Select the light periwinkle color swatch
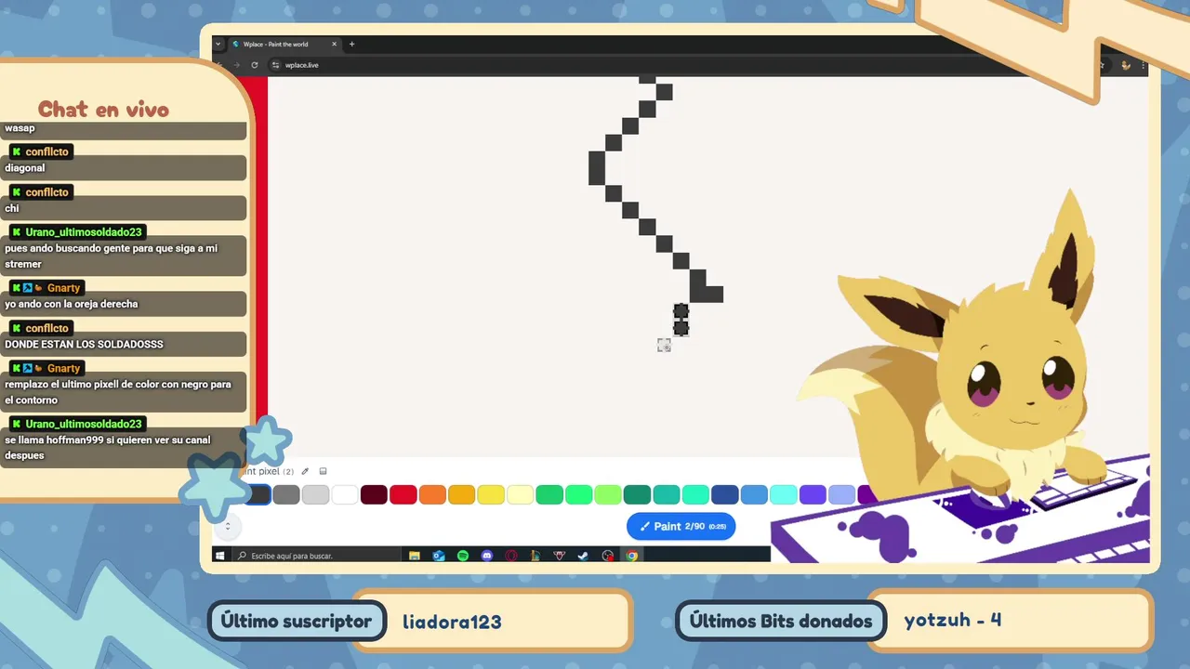The image size is (1190, 669). point(841,494)
